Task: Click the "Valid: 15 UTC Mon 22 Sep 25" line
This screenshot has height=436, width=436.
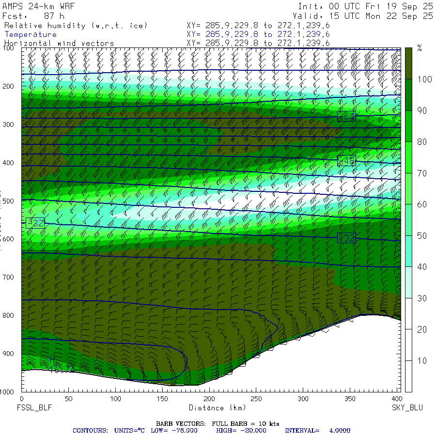Action: point(362,16)
